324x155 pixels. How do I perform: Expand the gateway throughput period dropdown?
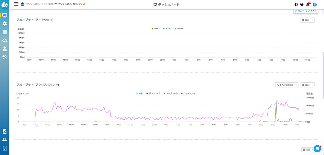307,20
